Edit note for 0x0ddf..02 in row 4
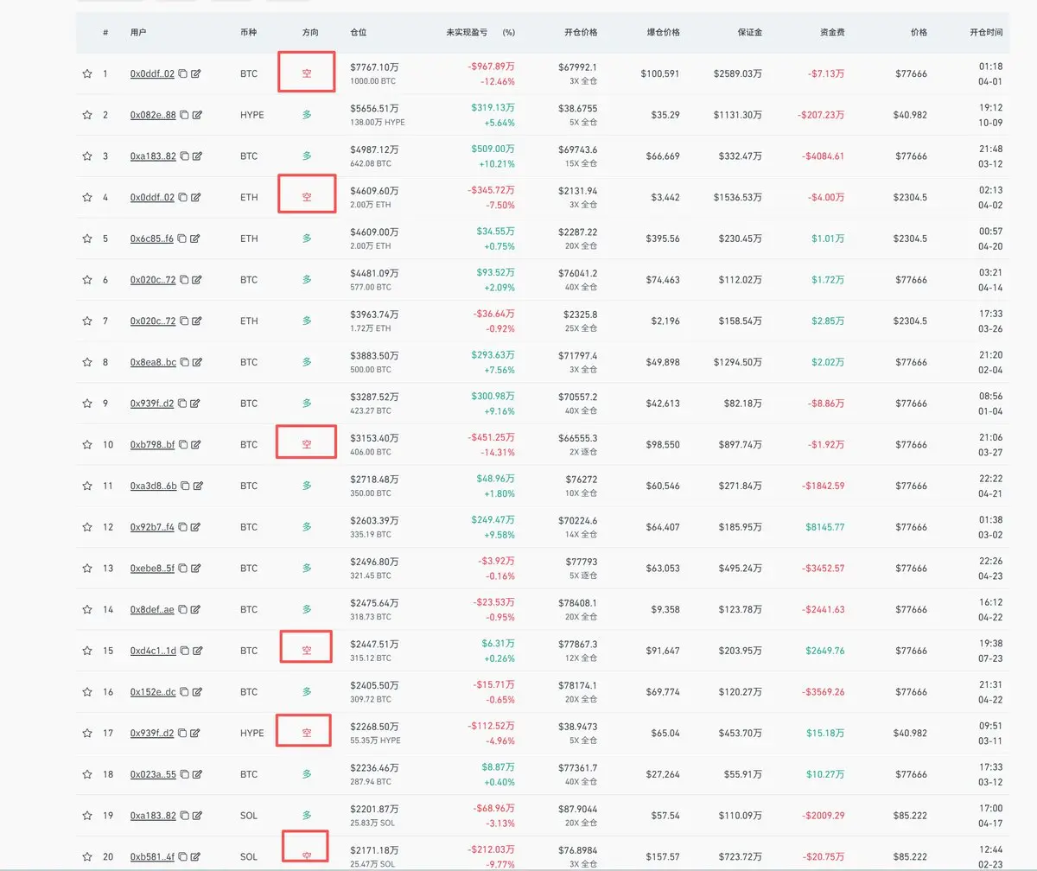The height and width of the screenshot is (871, 1037). pyautogui.click(x=196, y=197)
